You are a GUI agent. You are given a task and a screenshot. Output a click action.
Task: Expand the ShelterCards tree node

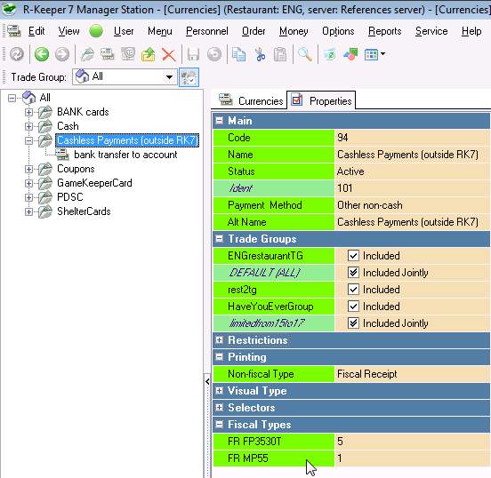tap(28, 211)
